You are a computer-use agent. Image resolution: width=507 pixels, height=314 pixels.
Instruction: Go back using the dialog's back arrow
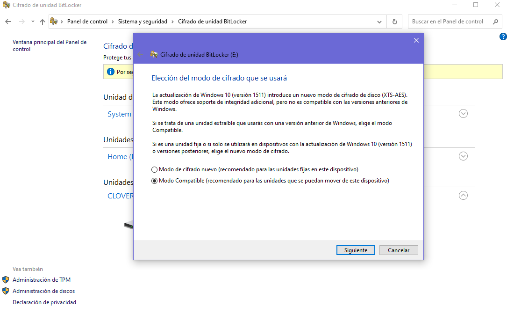[x=140, y=54]
